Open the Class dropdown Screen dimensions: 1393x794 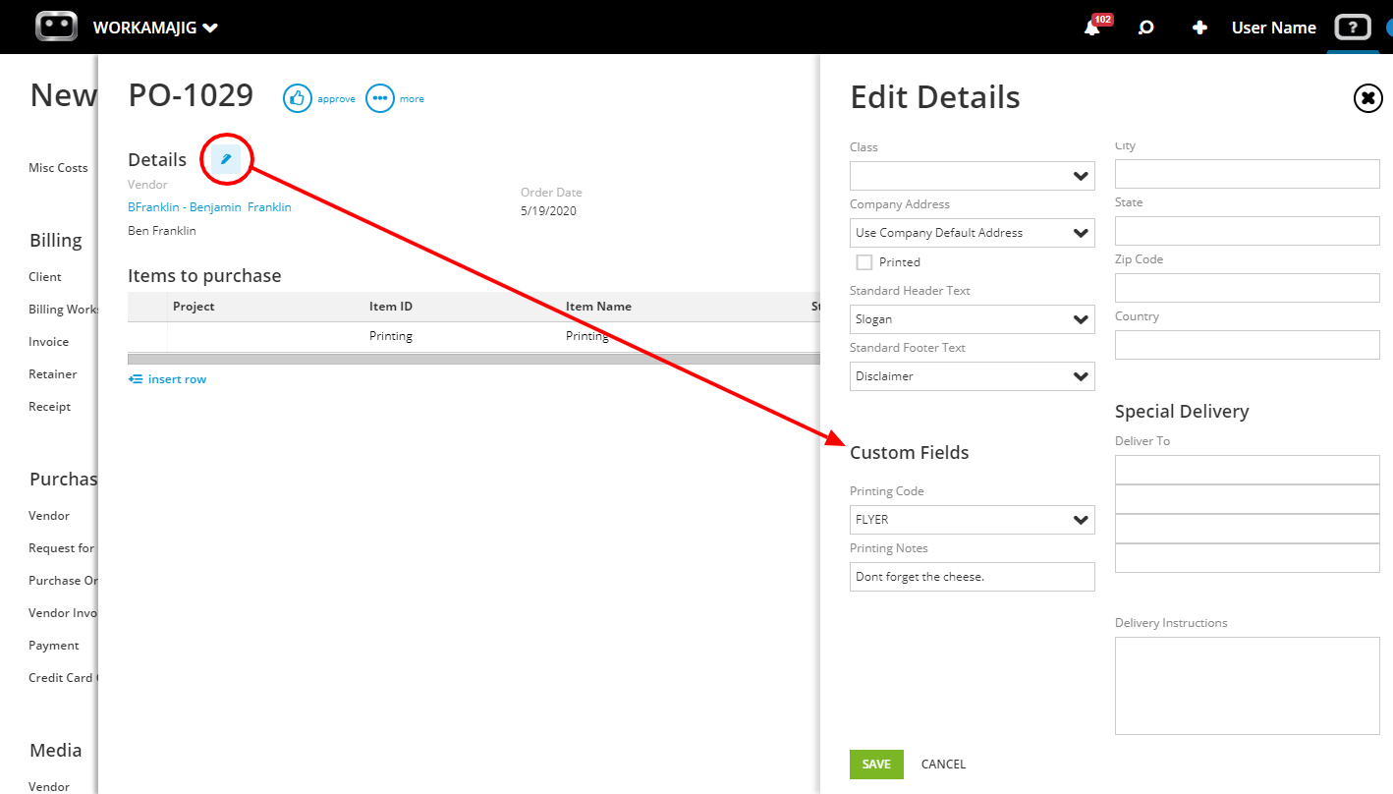tap(973, 176)
